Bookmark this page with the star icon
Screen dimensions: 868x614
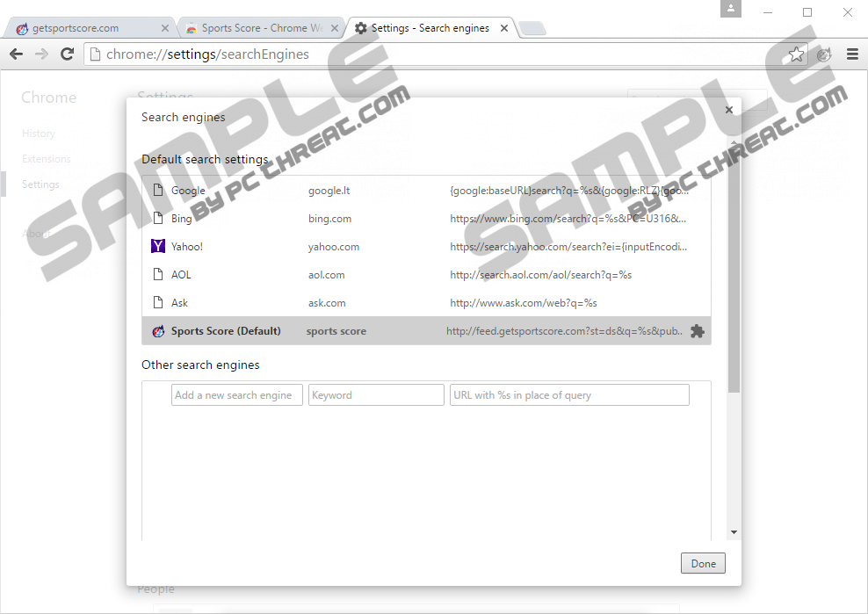pos(796,54)
